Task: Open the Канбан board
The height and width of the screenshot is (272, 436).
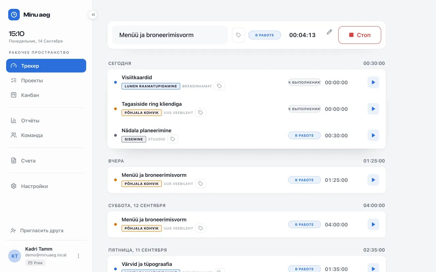Action: pyautogui.click(x=46, y=95)
